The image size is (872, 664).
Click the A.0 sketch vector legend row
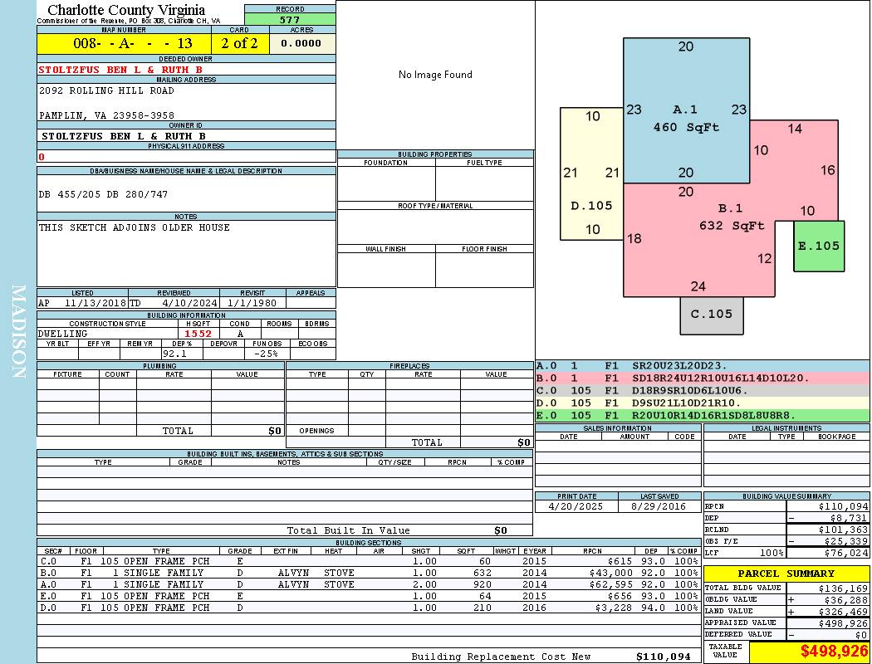pyautogui.click(x=702, y=365)
